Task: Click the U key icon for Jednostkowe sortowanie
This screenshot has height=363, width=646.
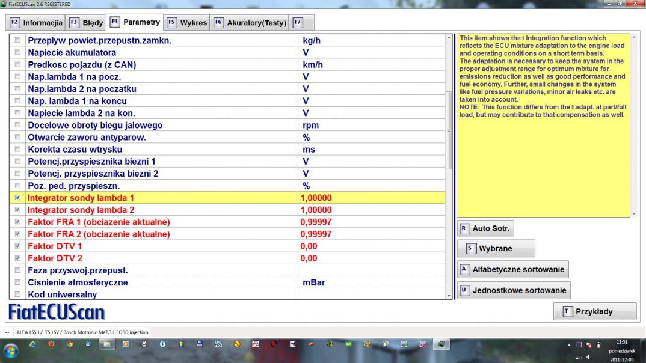Action: tap(464, 290)
